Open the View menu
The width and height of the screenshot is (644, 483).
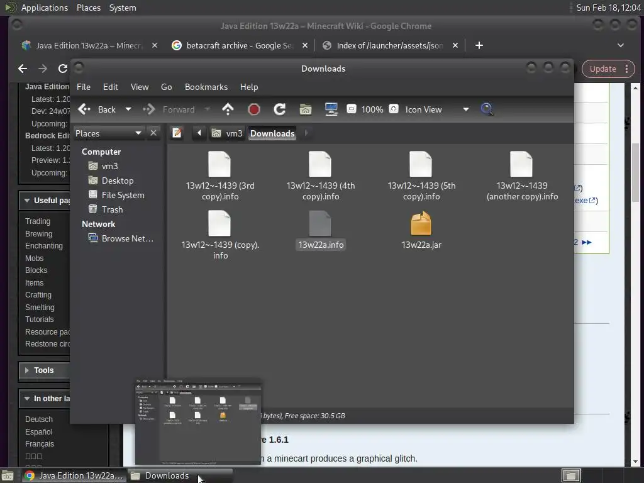pyautogui.click(x=140, y=87)
